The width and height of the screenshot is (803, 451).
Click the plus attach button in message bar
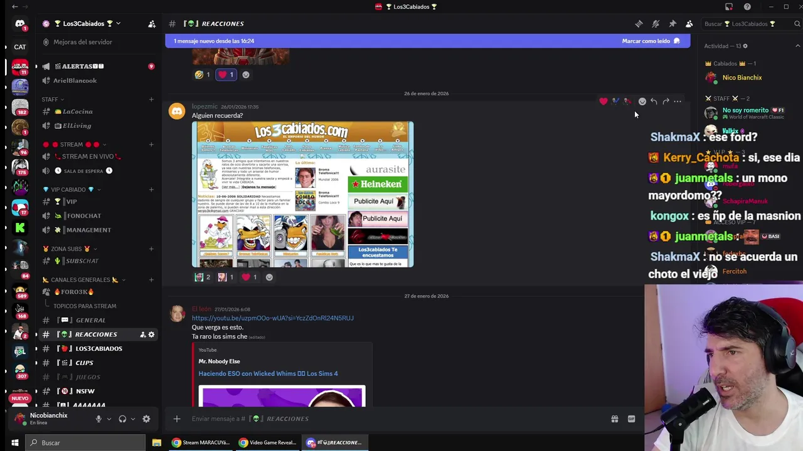(x=177, y=419)
